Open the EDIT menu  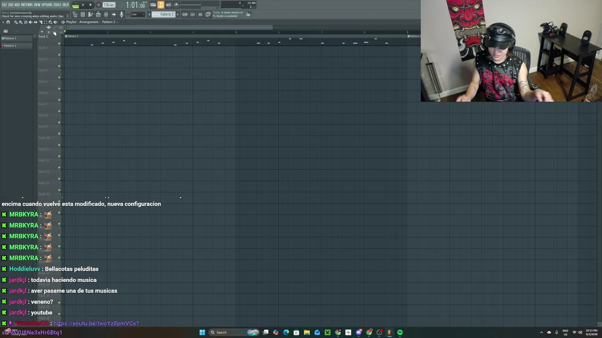click(10, 5)
